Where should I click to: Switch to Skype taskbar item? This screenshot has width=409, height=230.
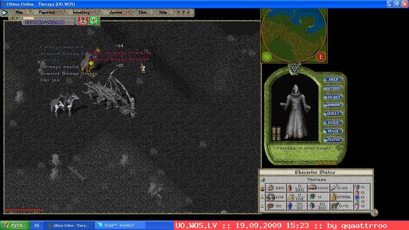click(120, 225)
